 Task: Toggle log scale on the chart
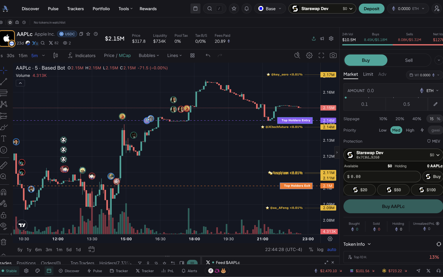pos(320,249)
